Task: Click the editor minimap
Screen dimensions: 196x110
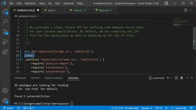Action: [x=183, y=22]
